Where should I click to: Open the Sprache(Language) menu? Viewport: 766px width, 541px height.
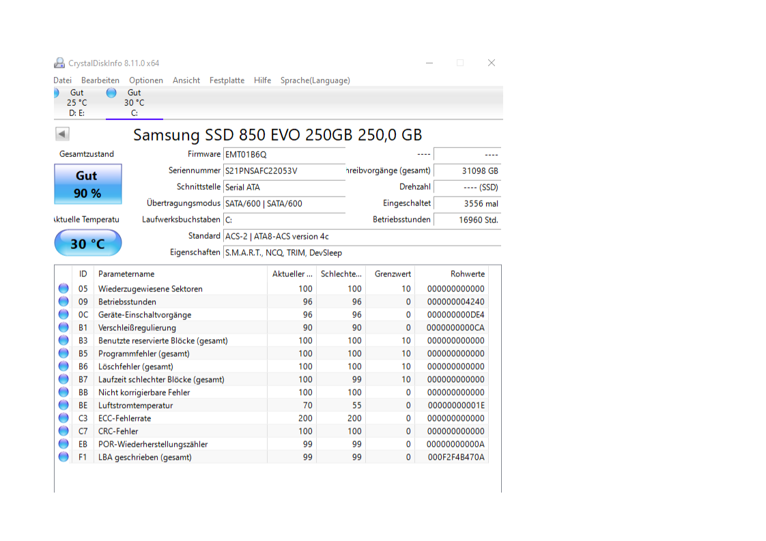point(315,81)
